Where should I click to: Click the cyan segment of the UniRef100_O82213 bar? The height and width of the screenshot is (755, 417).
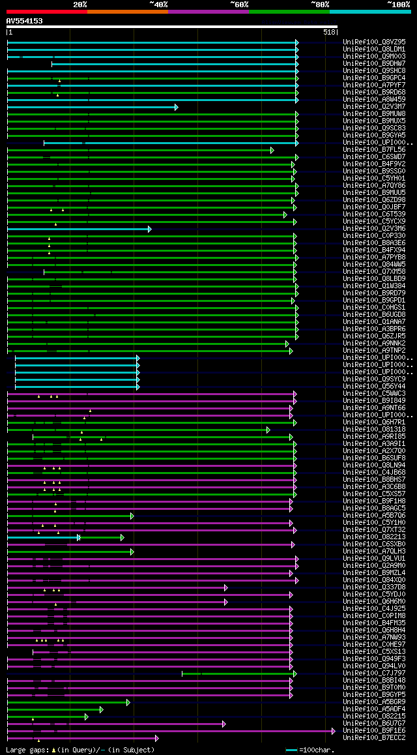click(x=43, y=538)
